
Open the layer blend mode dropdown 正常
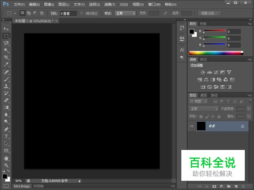(x=204, y=109)
